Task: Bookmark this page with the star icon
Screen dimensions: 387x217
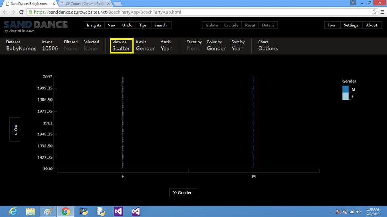Action: [x=374, y=12]
